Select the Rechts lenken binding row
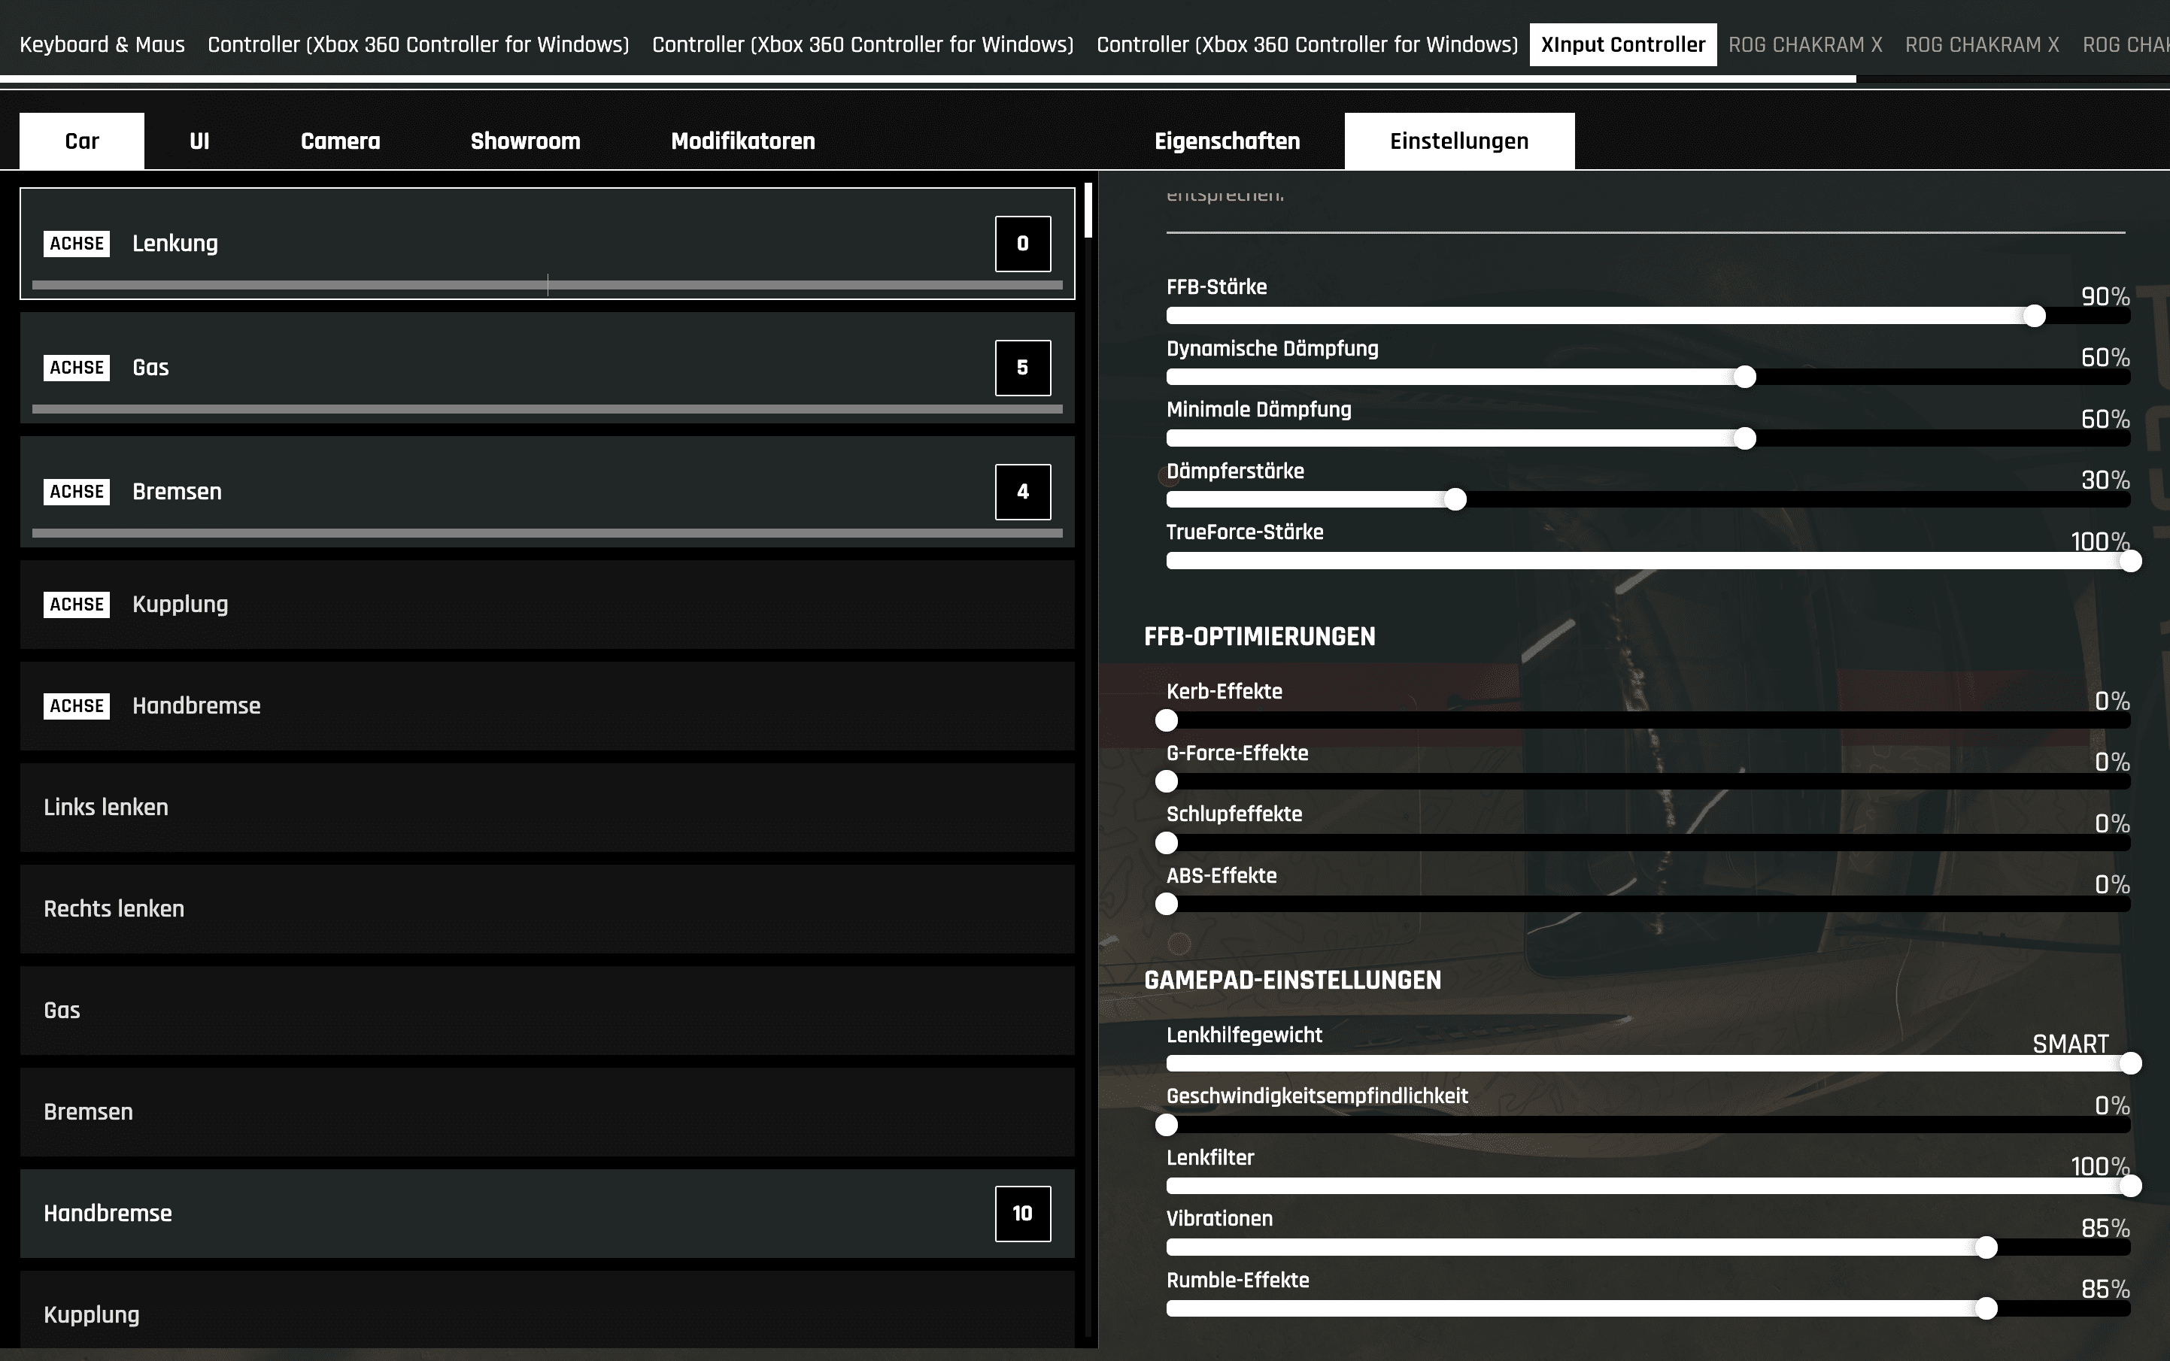 [x=547, y=910]
